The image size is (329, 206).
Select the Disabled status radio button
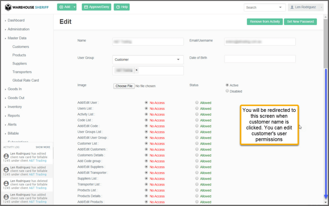[x=227, y=91]
